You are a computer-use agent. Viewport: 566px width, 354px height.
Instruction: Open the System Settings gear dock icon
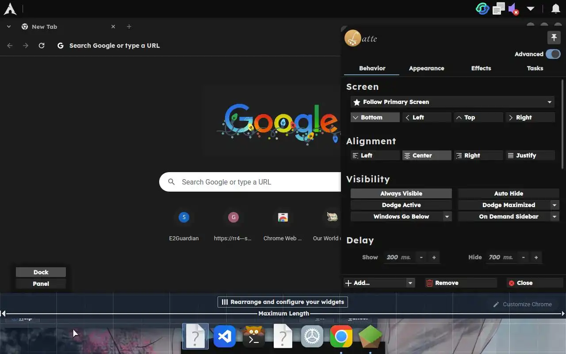pyautogui.click(x=312, y=337)
